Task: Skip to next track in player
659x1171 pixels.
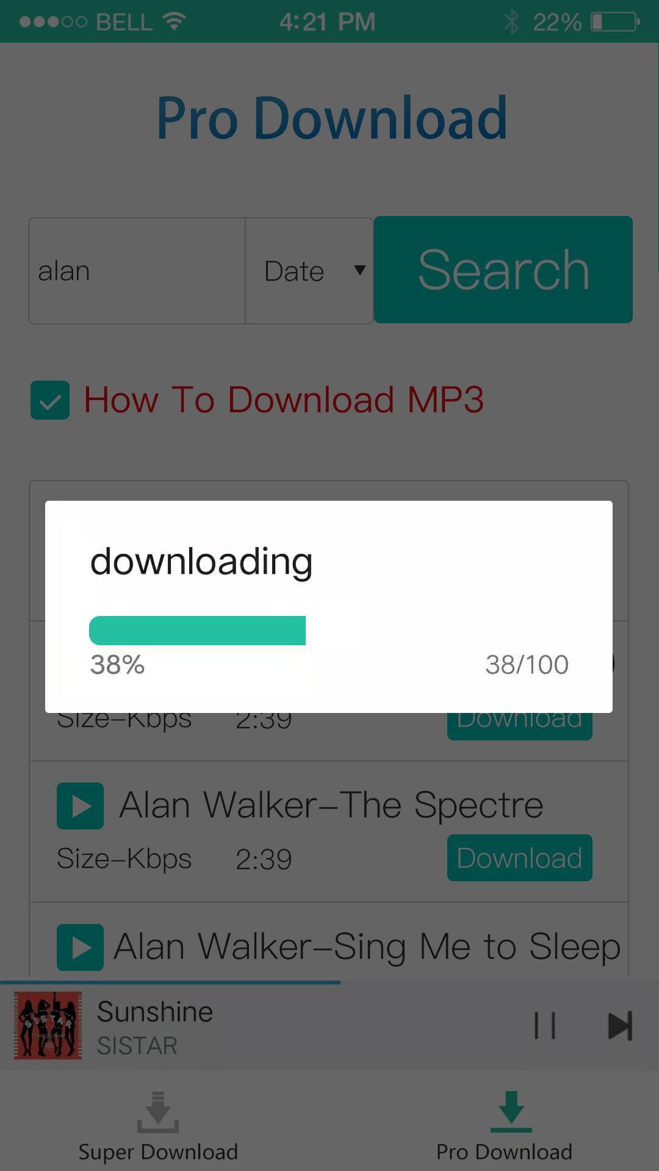Action: pos(620,1025)
